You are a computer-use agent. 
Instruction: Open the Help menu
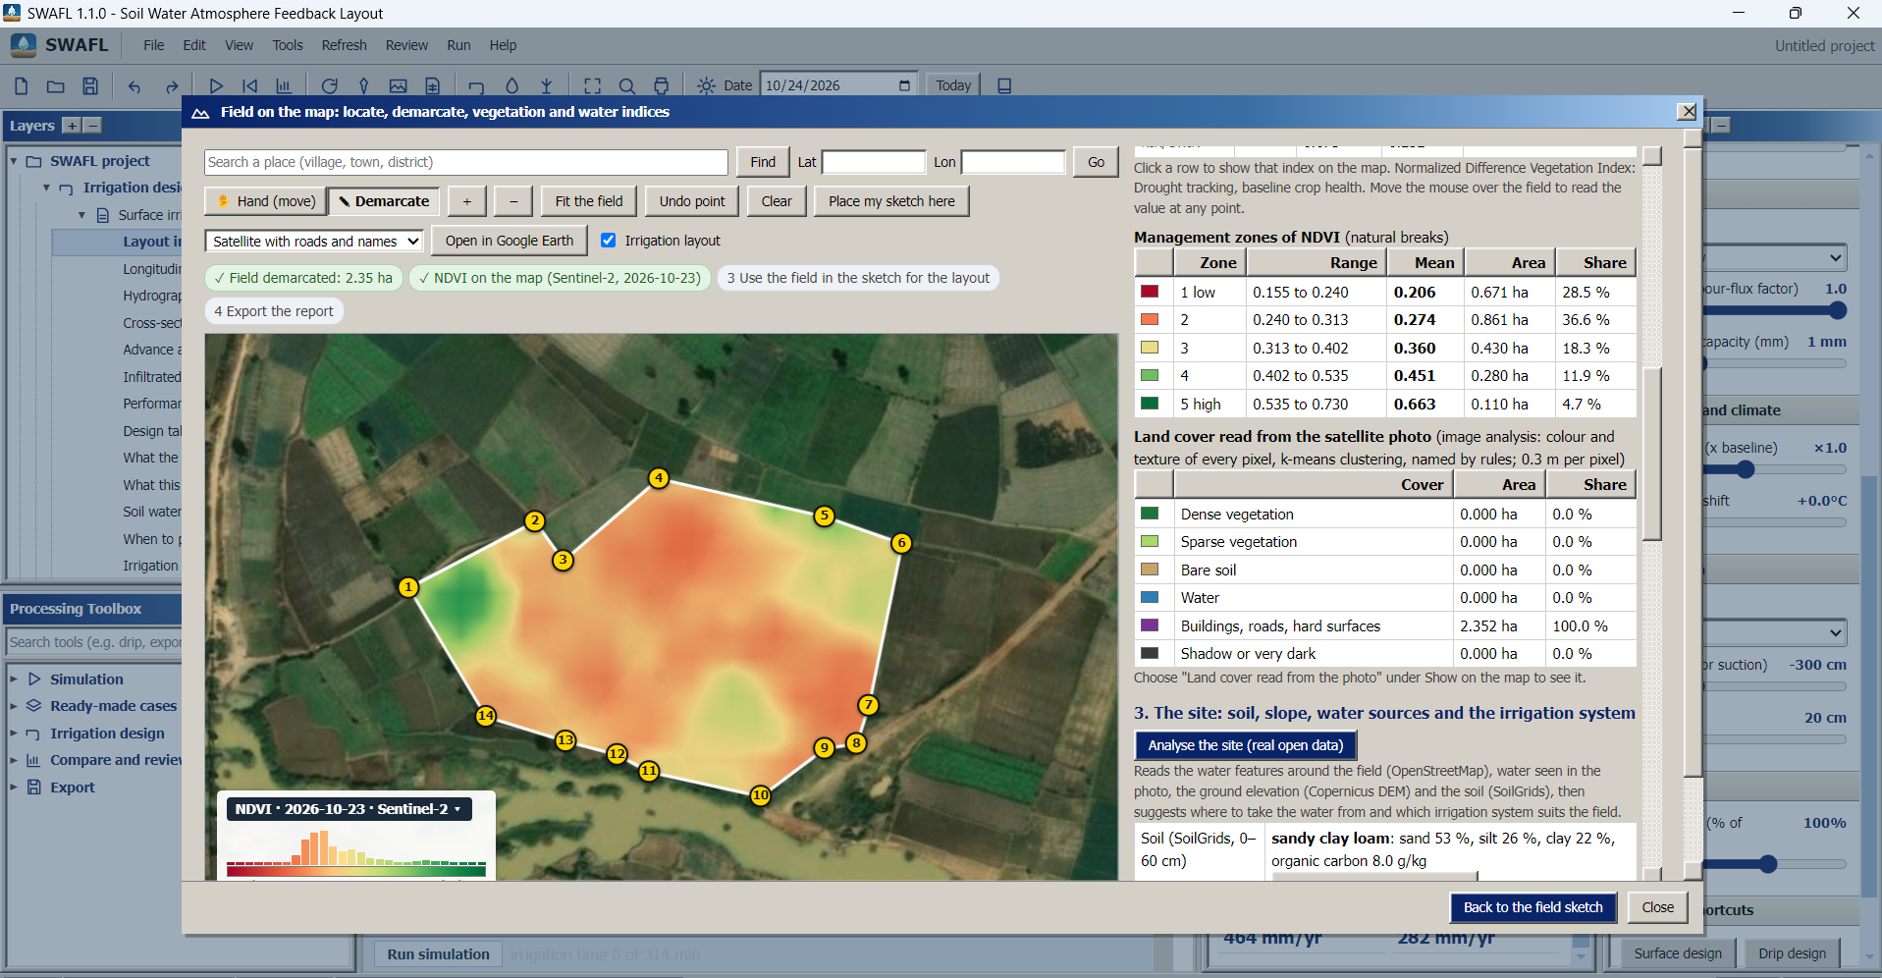pos(503,45)
